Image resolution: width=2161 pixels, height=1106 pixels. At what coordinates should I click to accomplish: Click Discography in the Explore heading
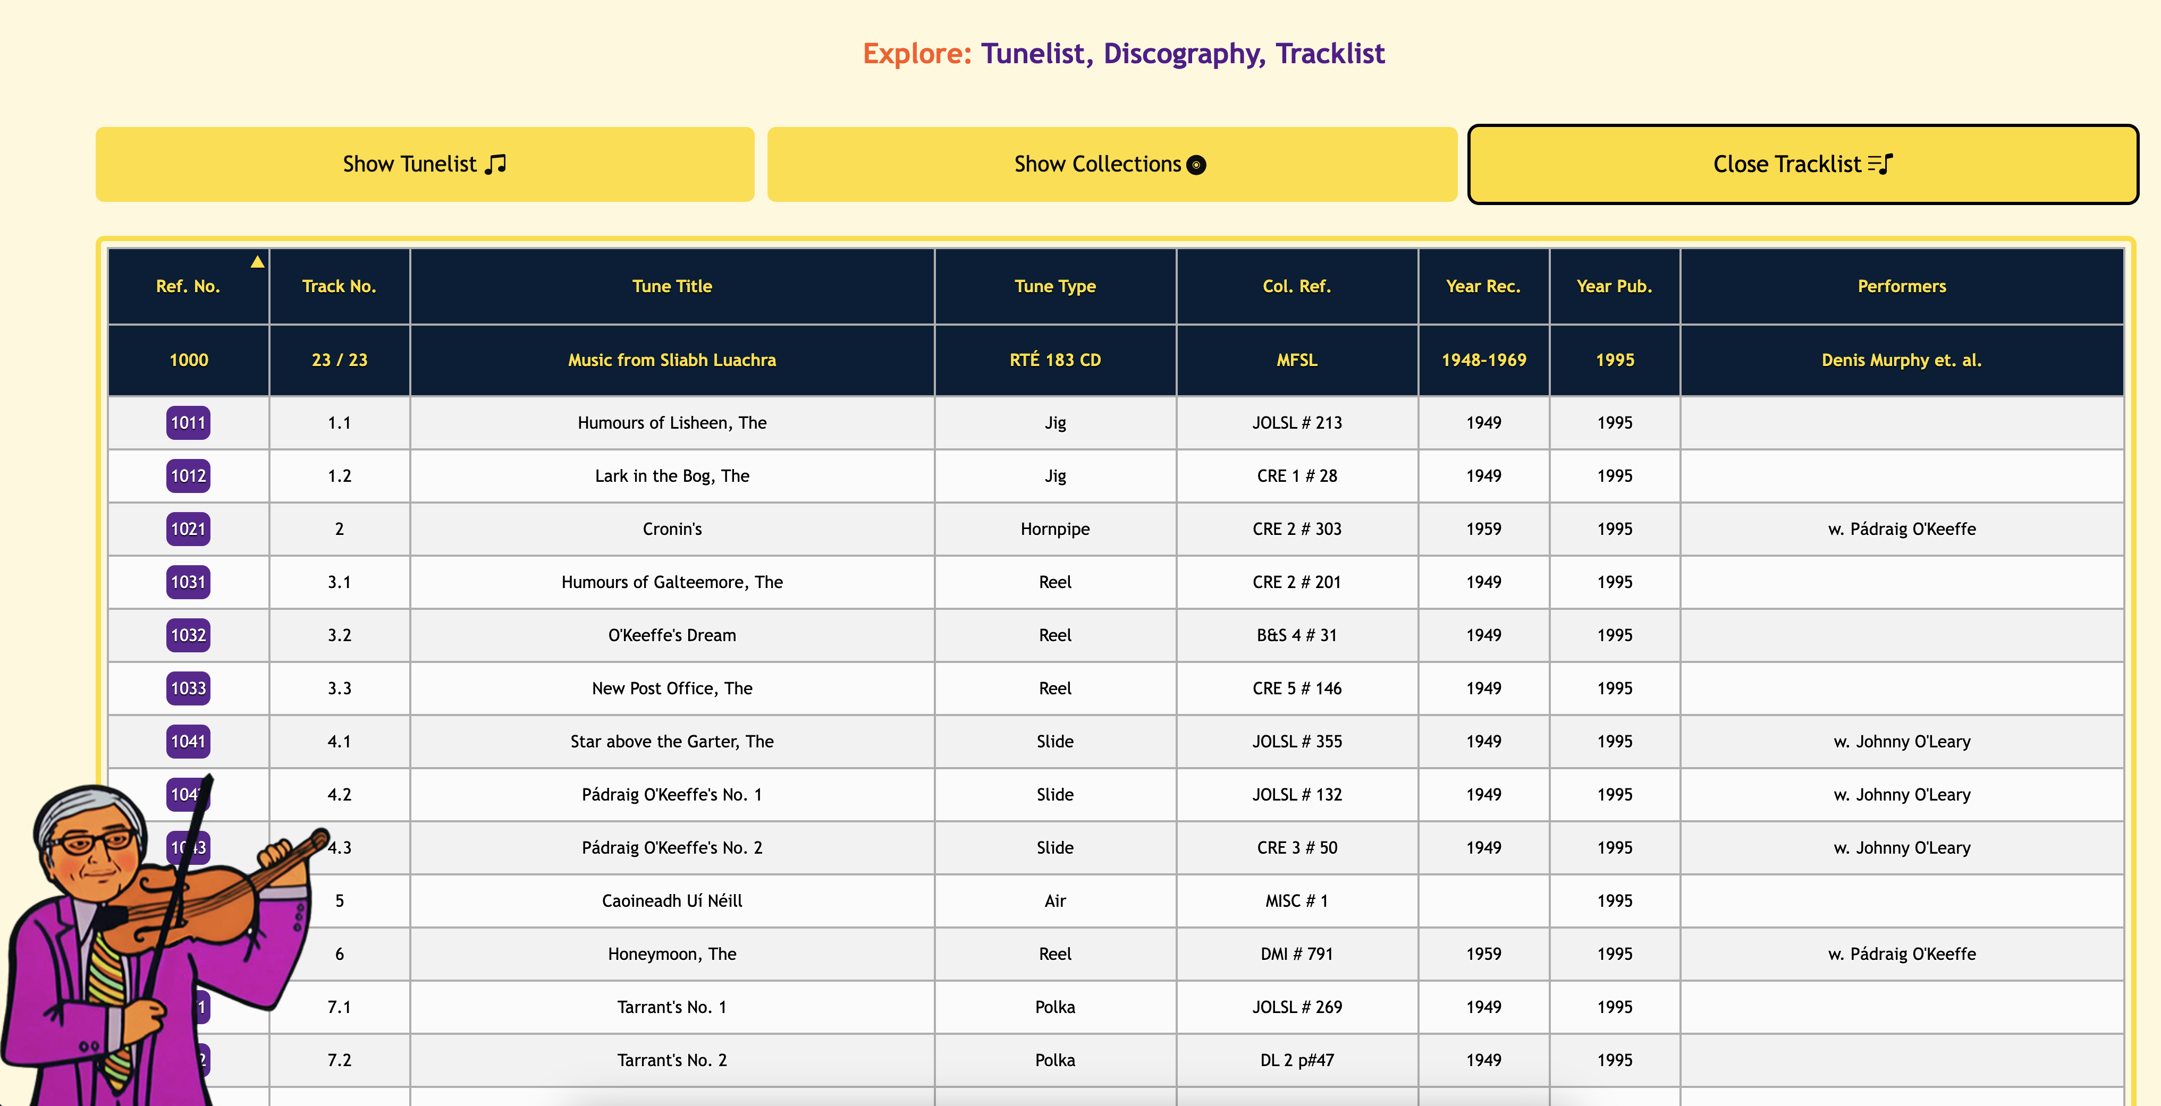[1182, 54]
